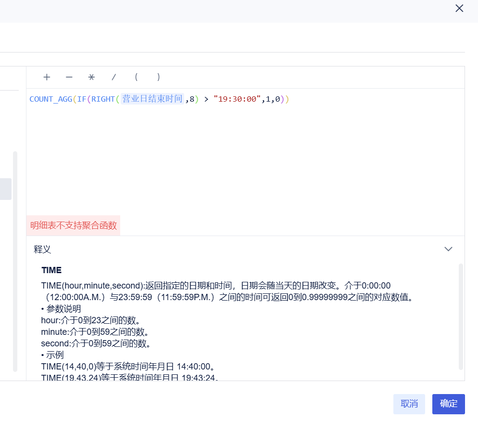Select the 营业日结束时间 field tag
This screenshot has width=478, height=422.
[152, 99]
